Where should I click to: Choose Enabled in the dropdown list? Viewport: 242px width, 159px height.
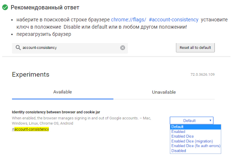click(196, 132)
